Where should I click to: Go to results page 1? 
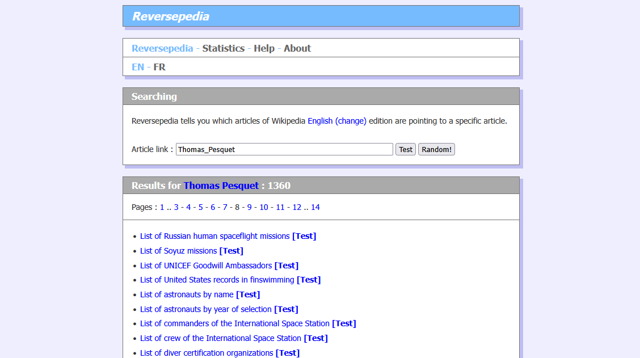coord(162,208)
